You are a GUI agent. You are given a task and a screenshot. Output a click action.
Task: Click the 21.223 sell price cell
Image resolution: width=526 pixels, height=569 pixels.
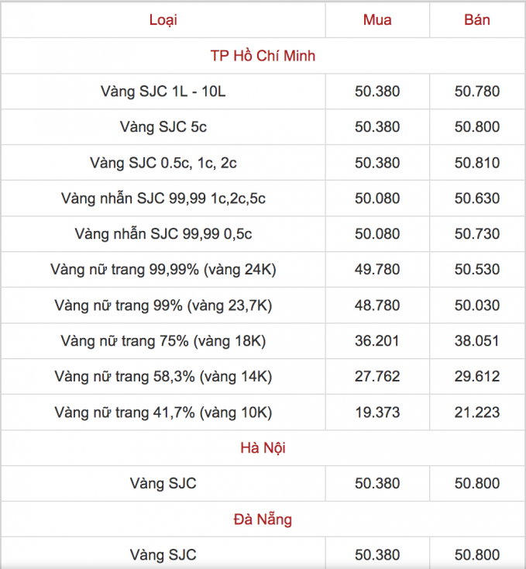point(477,412)
